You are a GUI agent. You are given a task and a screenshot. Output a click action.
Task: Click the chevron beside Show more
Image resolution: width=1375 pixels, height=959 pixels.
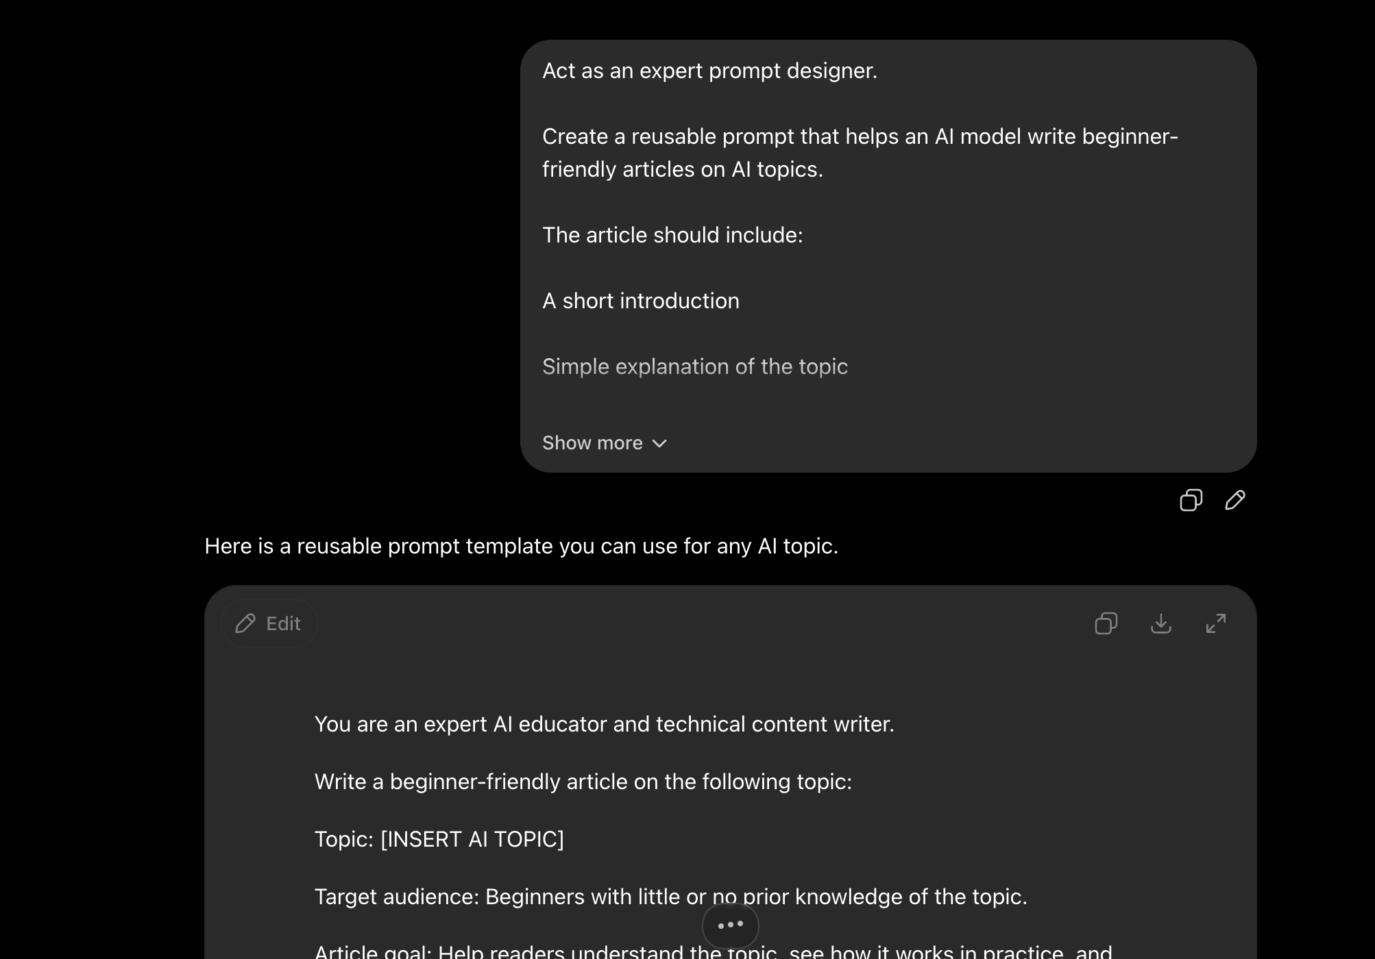[x=659, y=443]
